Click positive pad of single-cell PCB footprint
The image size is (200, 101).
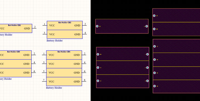(x=97, y=26)
